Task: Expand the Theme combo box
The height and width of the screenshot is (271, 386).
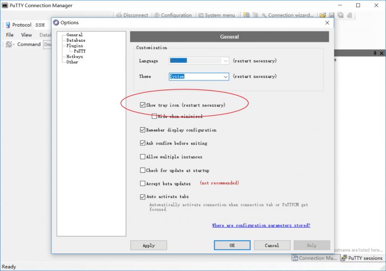Action: pos(225,77)
